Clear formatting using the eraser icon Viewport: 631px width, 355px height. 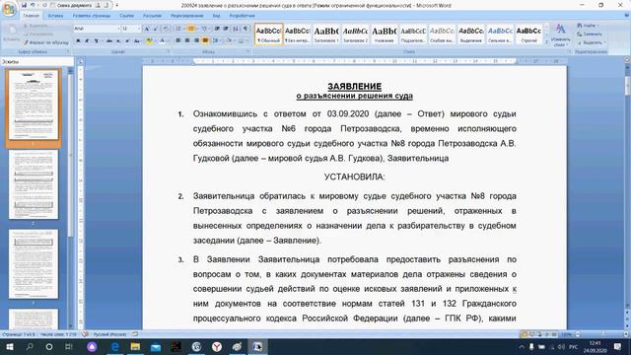click(167, 29)
